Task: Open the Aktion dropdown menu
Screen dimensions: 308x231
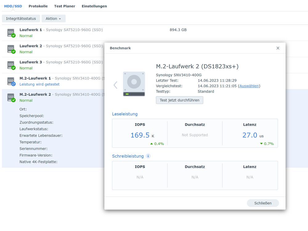Action: pos(53,19)
